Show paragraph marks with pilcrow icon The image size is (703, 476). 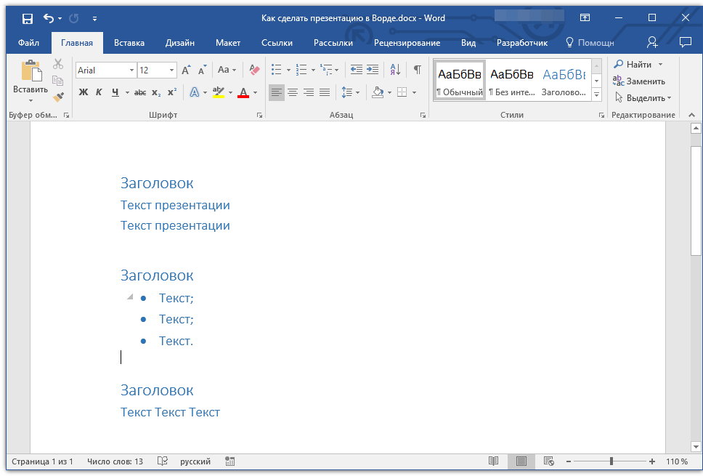(x=417, y=70)
